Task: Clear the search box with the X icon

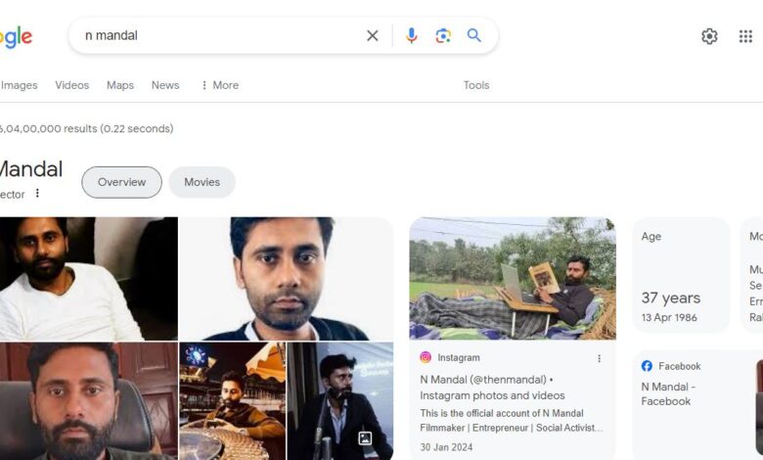Action: pos(373,35)
